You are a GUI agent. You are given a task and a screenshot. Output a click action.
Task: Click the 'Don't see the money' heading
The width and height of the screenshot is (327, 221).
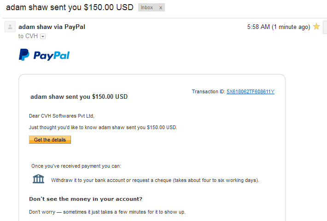[86, 199]
